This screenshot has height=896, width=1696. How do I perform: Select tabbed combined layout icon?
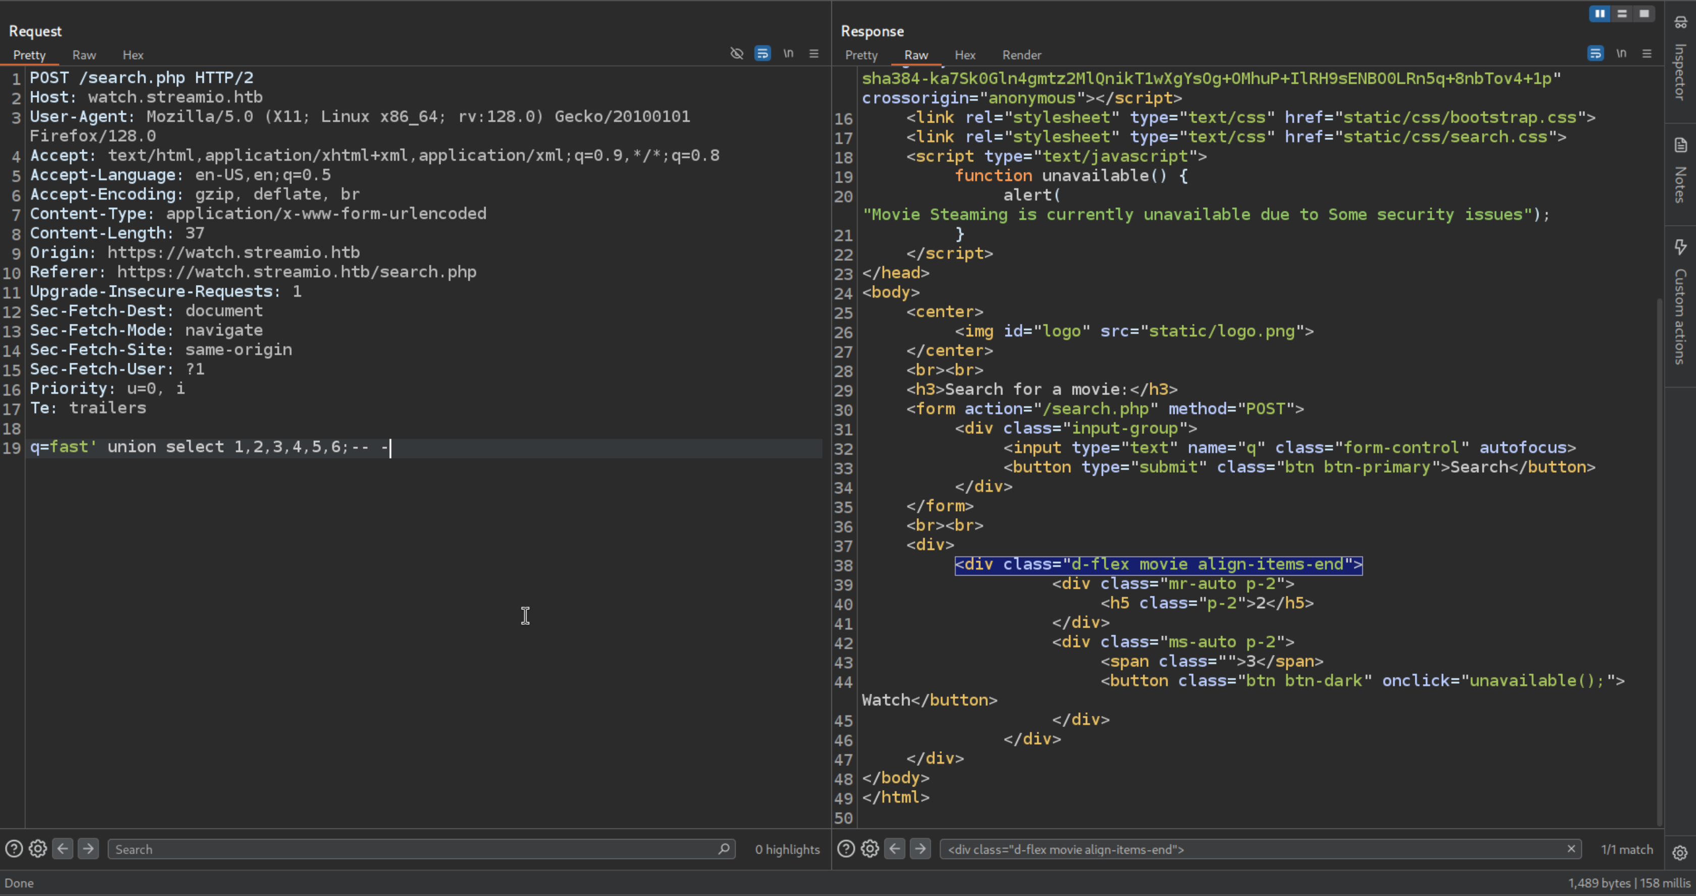pyautogui.click(x=1644, y=14)
